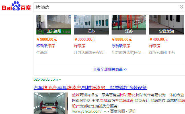Click 烤漆房 link under ¥3000.00元
This screenshot has width=185, height=114.
(79, 46)
